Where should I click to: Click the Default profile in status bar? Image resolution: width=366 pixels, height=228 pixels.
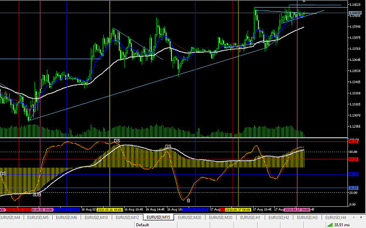pos(142,225)
